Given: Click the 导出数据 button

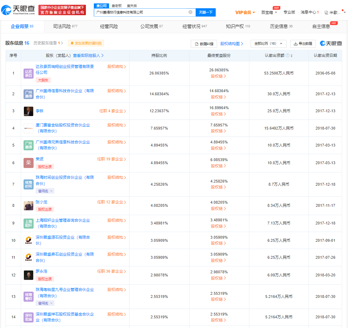Looking at the screenshot, I should coord(303,44).
